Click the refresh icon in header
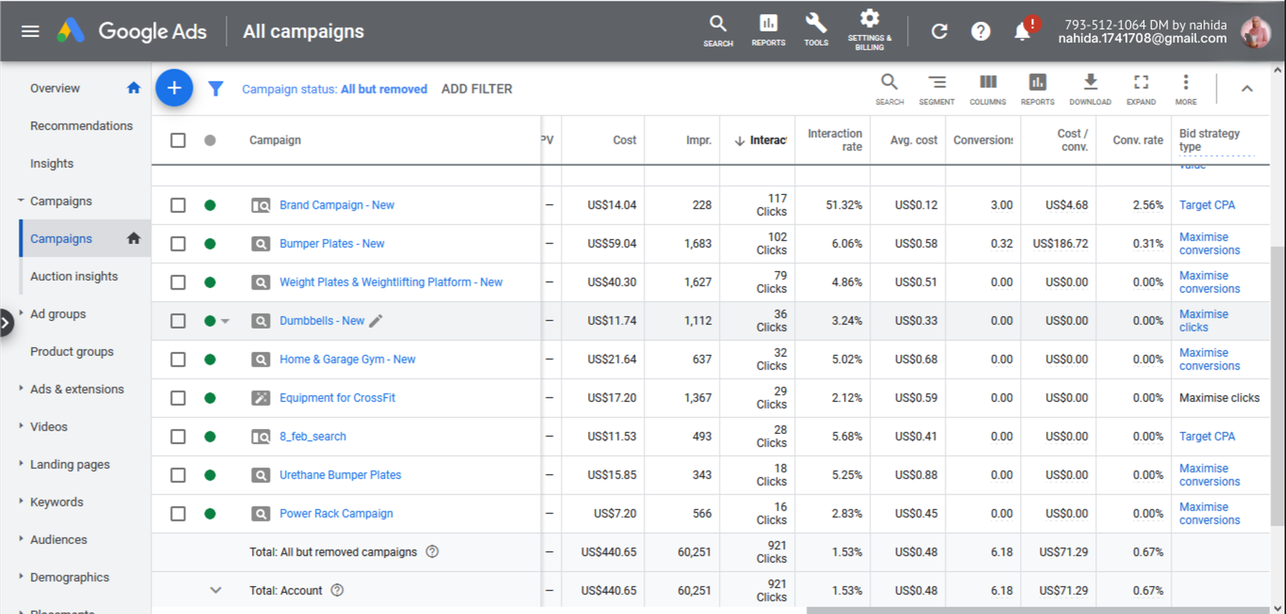Image resolution: width=1286 pixels, height=614 pixels. click(x=939, y=31)
